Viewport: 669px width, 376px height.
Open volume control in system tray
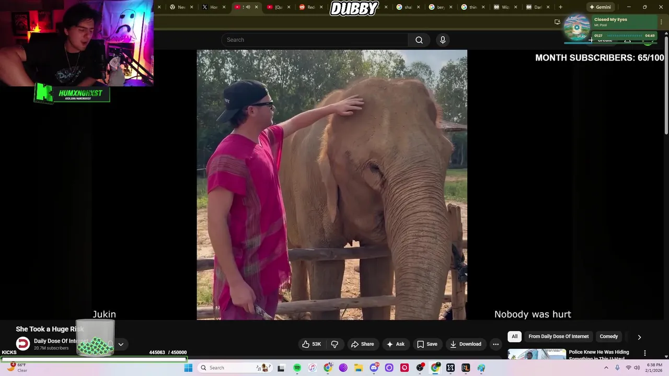pos(637,368)
